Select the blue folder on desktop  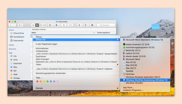(155, 27)
